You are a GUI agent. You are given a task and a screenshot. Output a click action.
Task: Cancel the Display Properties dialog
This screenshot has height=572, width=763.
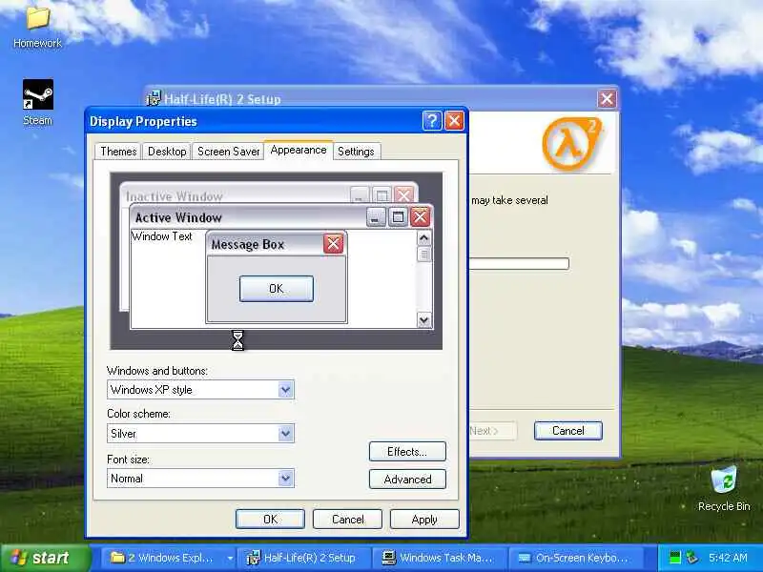point(347,519)
